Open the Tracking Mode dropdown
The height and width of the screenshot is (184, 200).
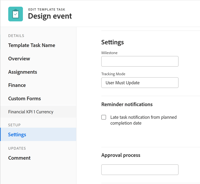[x=140, y=83]
